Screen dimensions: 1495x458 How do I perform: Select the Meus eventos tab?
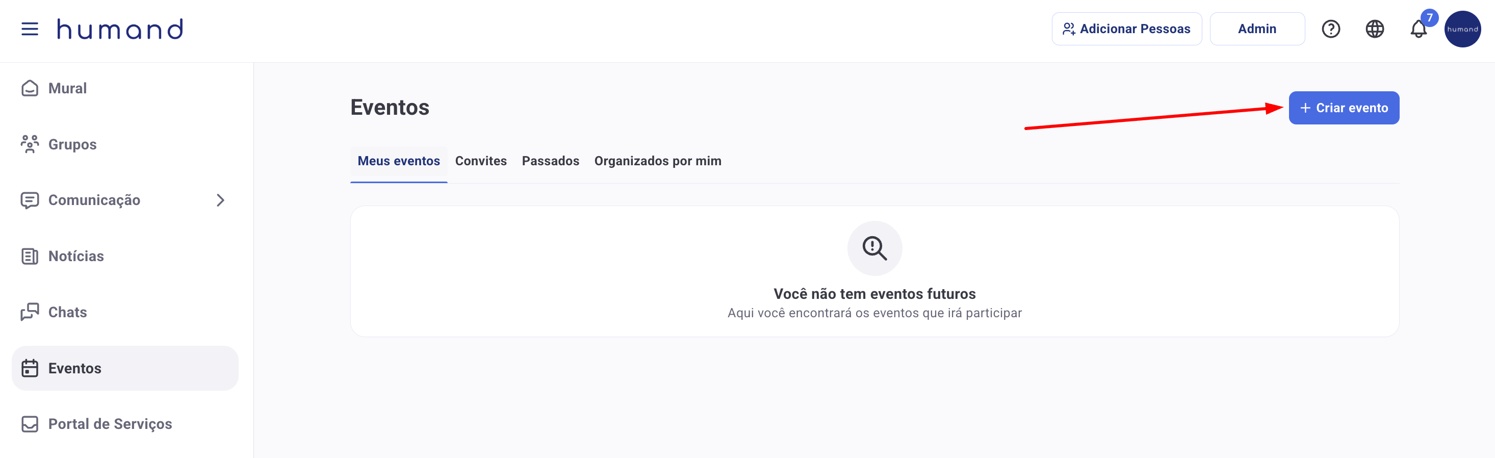pyautogui.click(x=399, y=161)
